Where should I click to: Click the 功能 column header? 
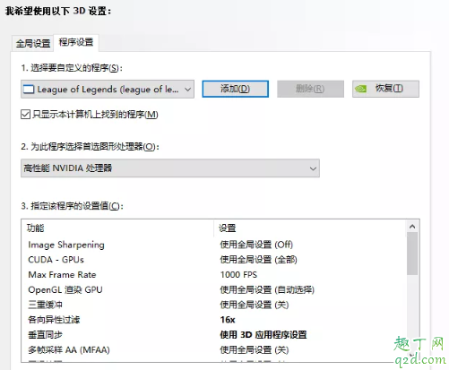pos(118,228)
